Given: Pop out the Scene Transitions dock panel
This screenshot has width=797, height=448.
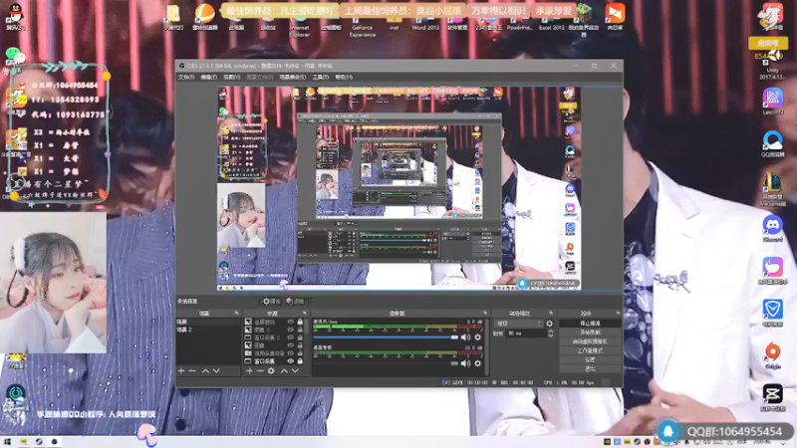Looking at the screenshot, I should coord(551,314).
